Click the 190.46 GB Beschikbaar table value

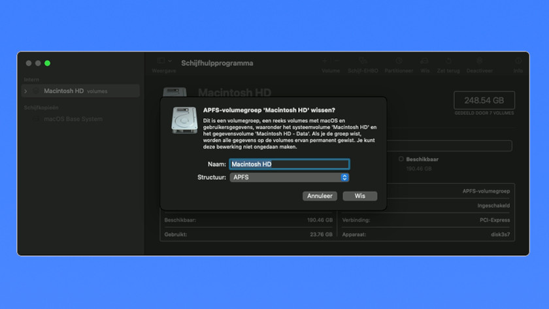click(x=320, y=220)
